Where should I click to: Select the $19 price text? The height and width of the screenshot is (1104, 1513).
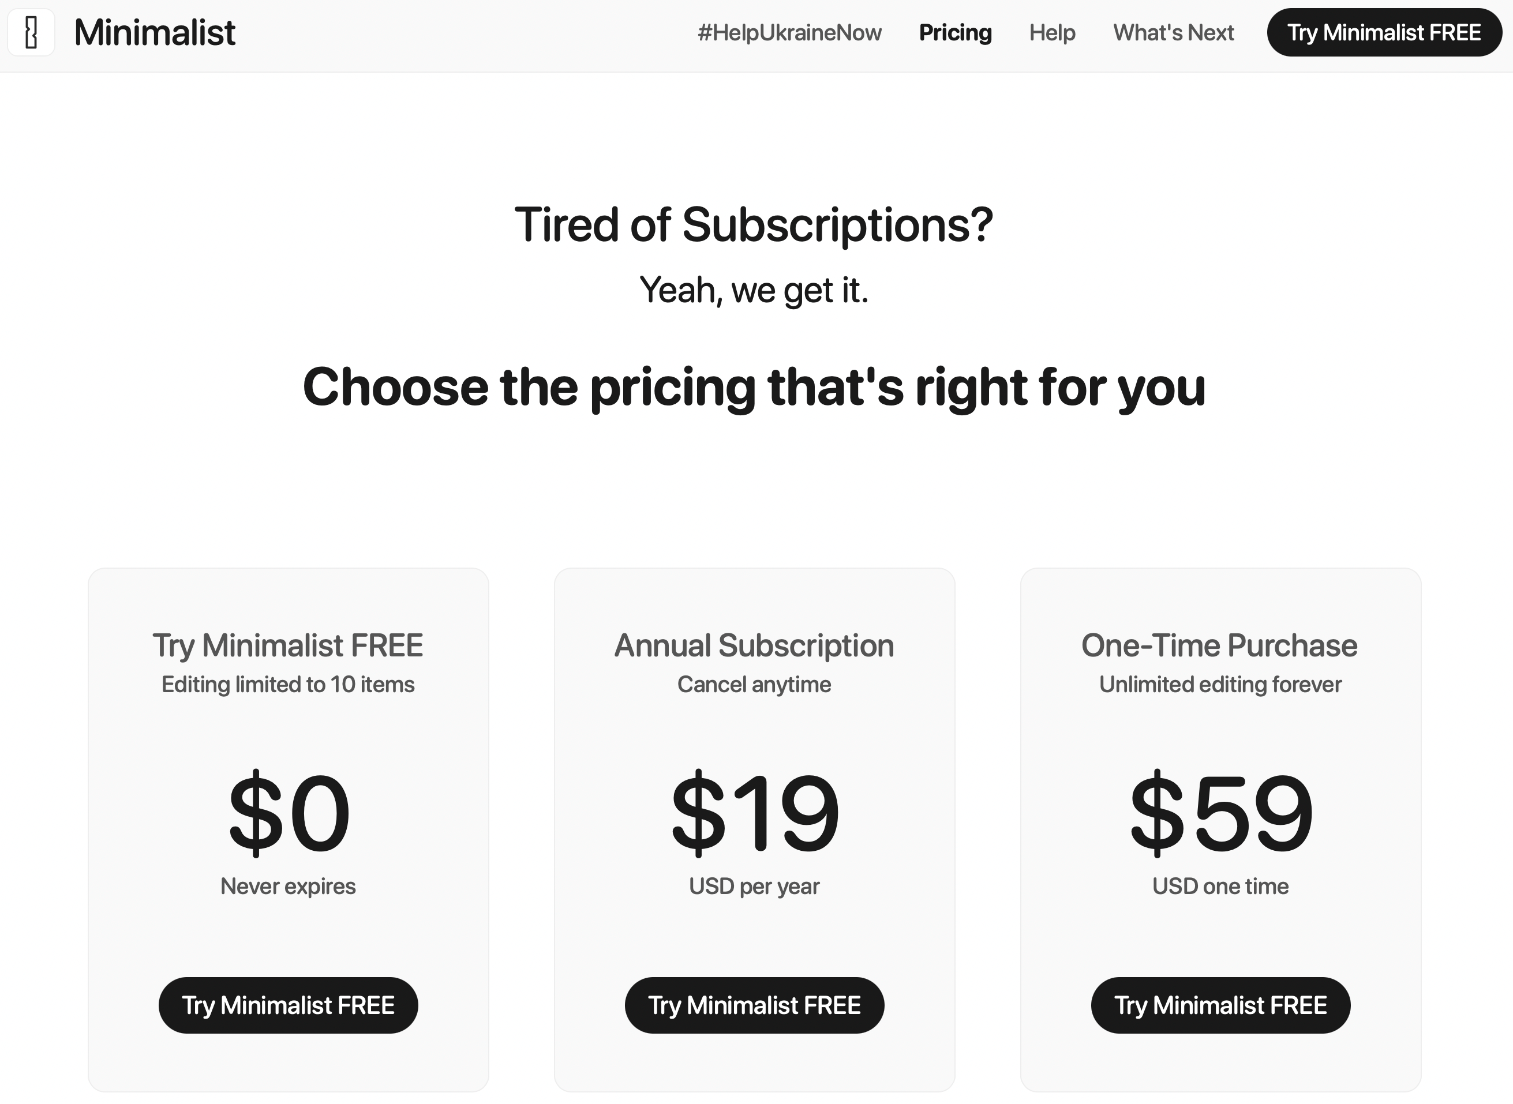(x=754, y=813)
